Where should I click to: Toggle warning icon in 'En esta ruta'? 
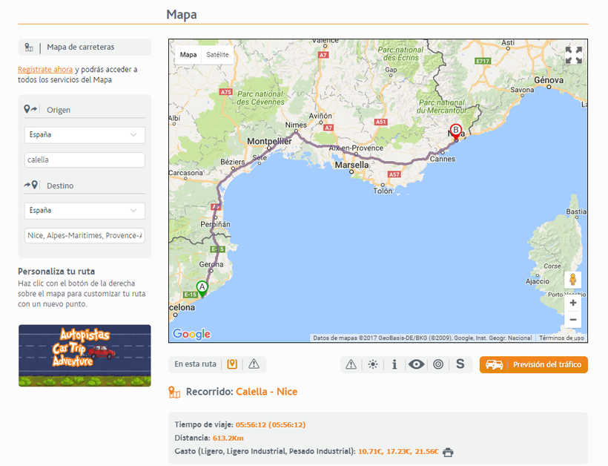254,364
